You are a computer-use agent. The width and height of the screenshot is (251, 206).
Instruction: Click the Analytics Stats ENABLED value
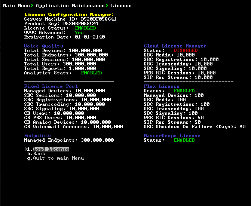pos(91,73)
